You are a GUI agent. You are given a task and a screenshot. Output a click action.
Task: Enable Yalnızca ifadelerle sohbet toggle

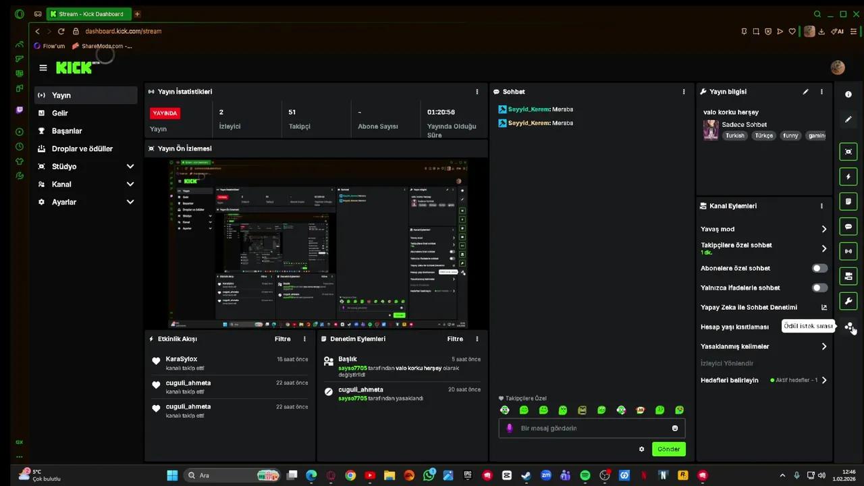pos(819,288)
